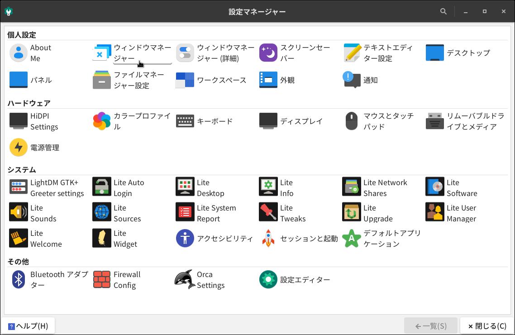Open the Lite Desktop icon
This screenshot has width=515, height=335.
[x=185, y=187]
